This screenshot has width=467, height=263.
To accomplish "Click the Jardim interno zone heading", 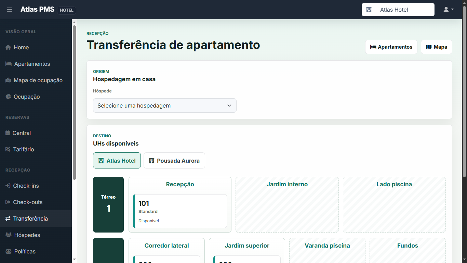I will [287, 184].
